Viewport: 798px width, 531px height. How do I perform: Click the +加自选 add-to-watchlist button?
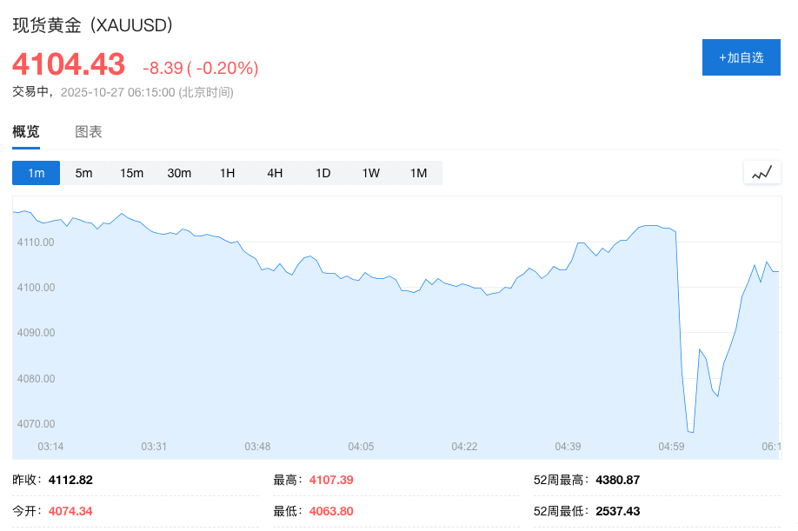pyautogui.click(x=741, y=57)
